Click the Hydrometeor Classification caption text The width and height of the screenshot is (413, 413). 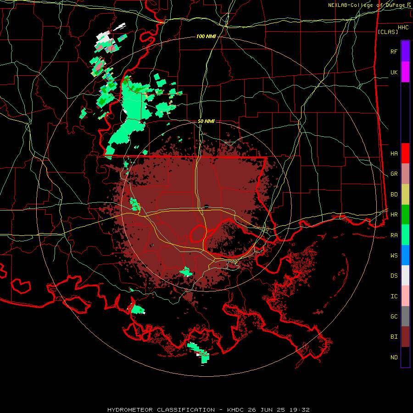(x=161, y=410)
